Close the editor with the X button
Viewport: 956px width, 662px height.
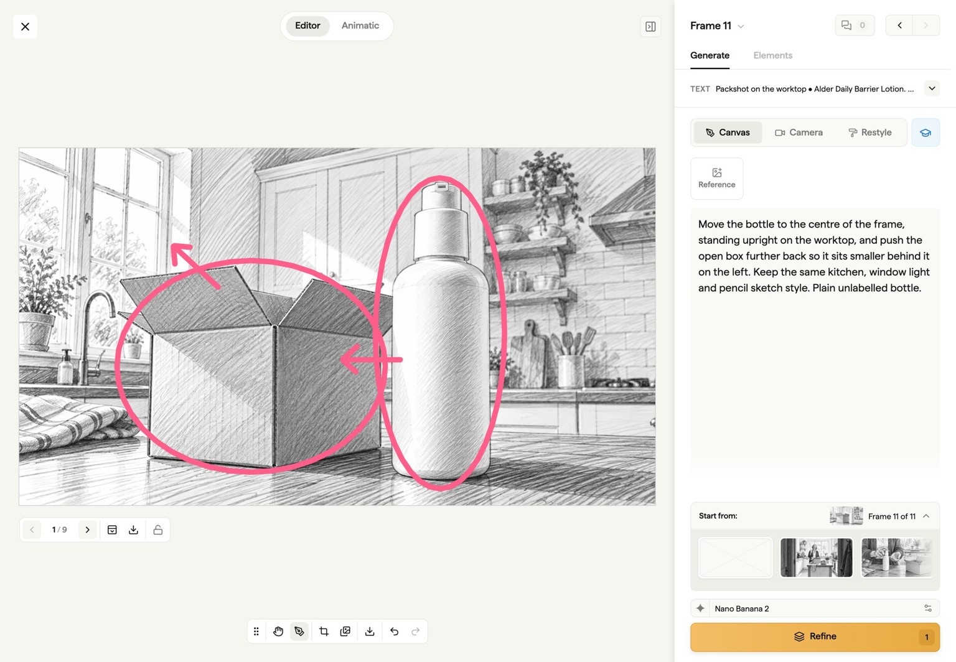click(x=25, y=26)
